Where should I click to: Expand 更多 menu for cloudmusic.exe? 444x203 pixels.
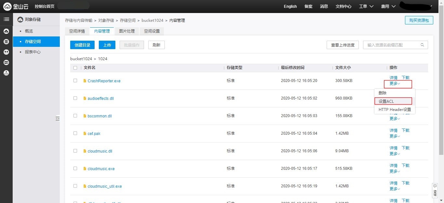coord(395,171)
